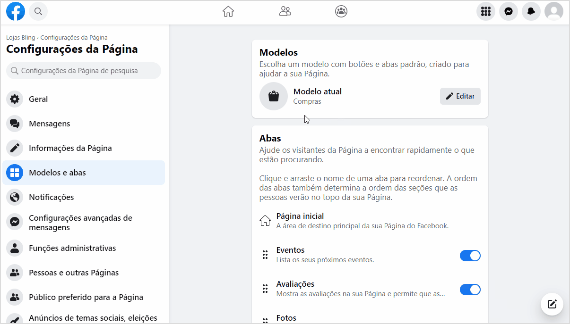The image size is (570, 324).
Task: Click the Fotos tab name
Action: 286,318
